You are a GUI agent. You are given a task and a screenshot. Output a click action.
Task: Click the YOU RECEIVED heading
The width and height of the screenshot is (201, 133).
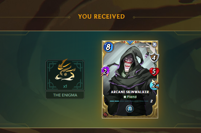(101, 16)
